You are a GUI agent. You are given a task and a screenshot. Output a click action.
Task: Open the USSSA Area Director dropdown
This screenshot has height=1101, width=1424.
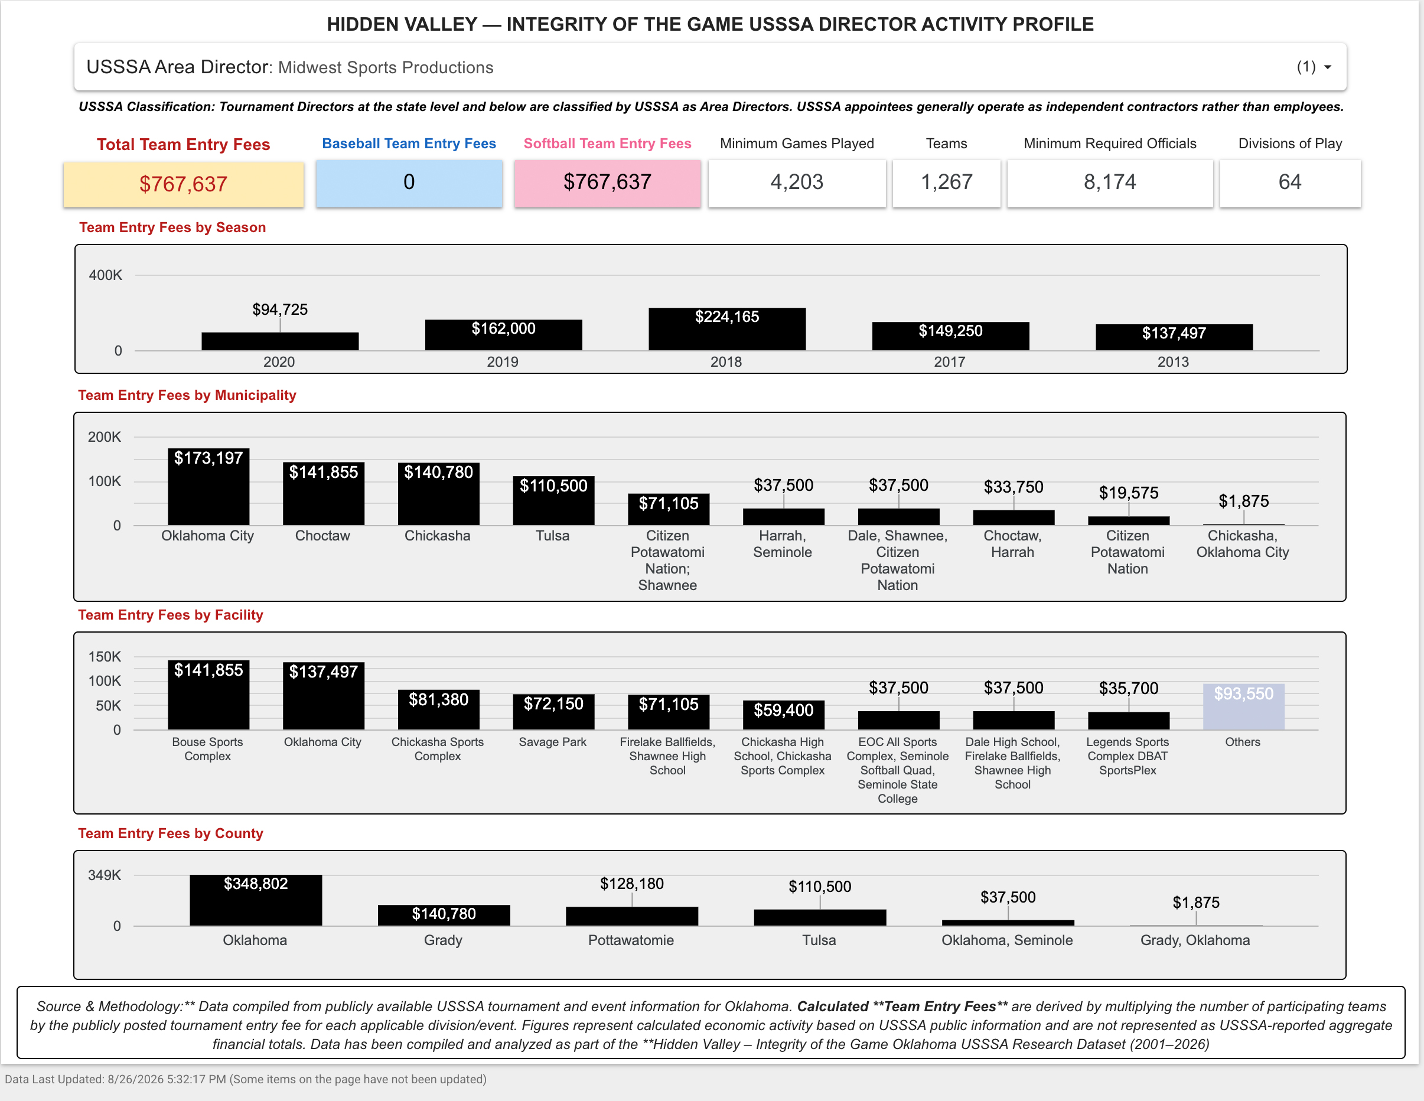click(710, 67)
